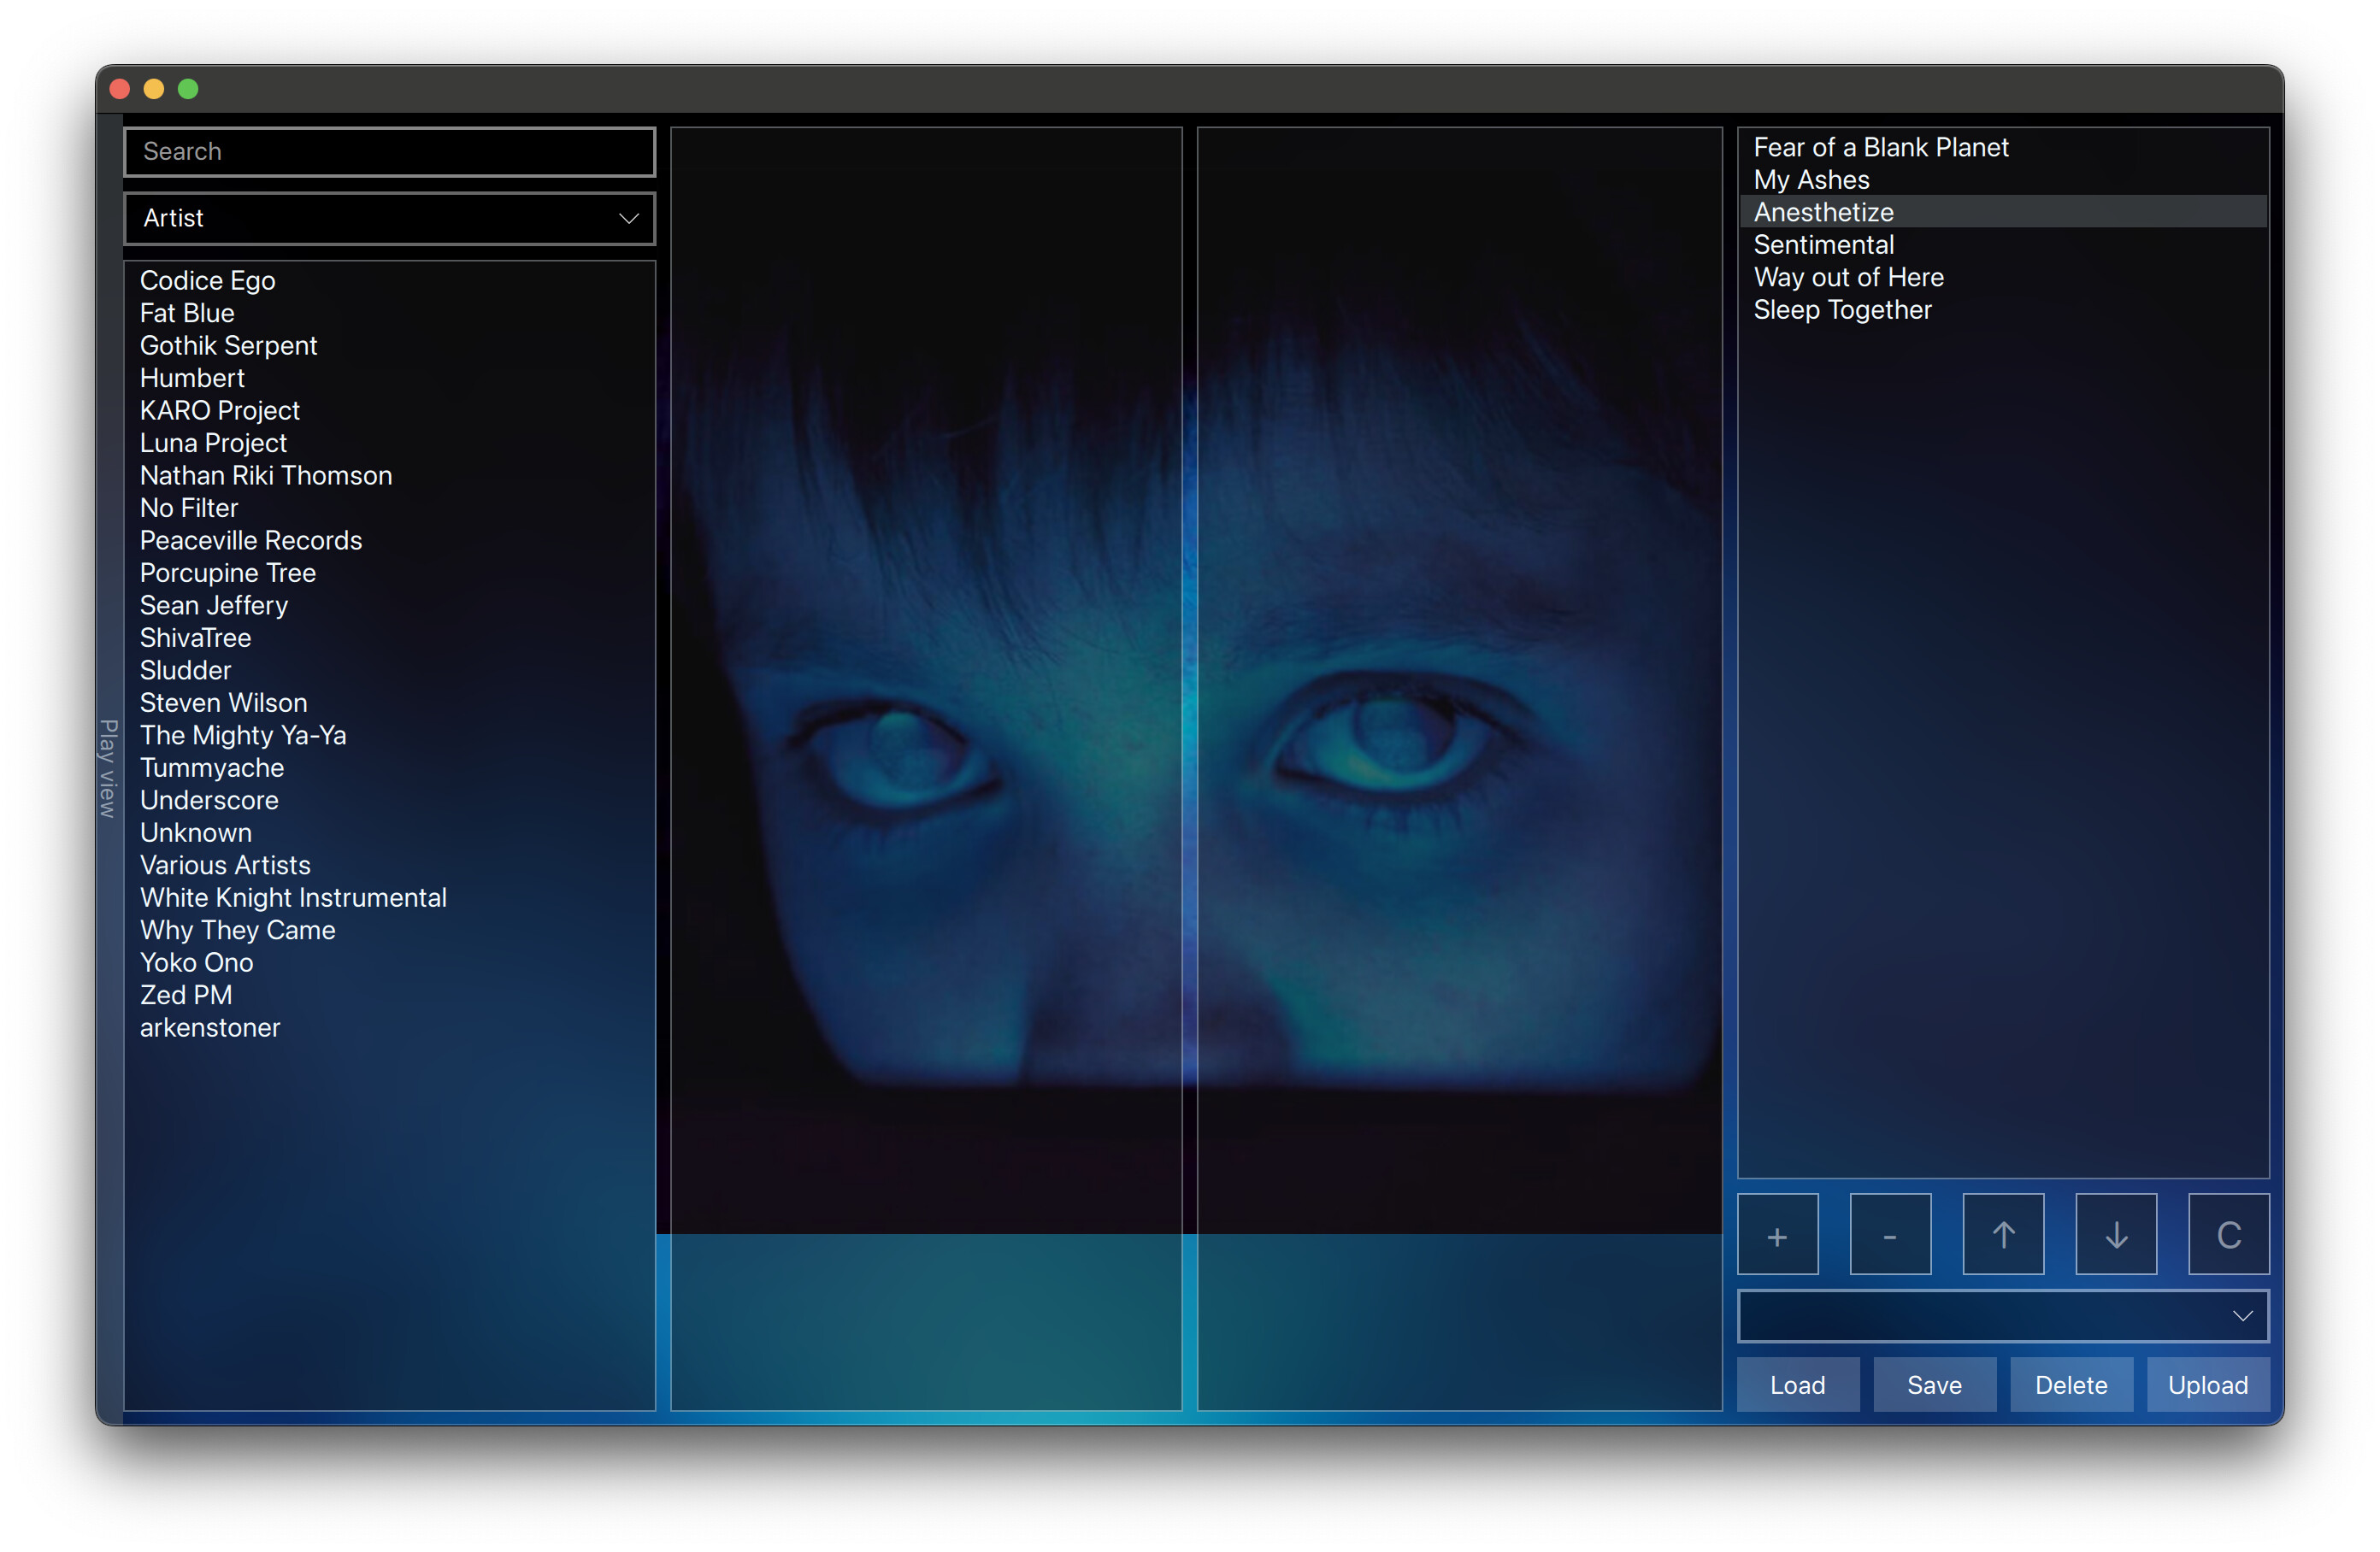
Task: Select Sleep Together in the playlist
Action: pyautogui.click(x=1842, y=310)
